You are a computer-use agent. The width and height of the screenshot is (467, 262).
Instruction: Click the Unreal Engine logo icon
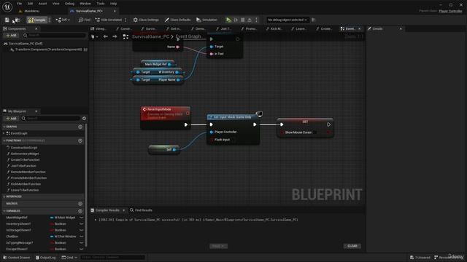7,7
